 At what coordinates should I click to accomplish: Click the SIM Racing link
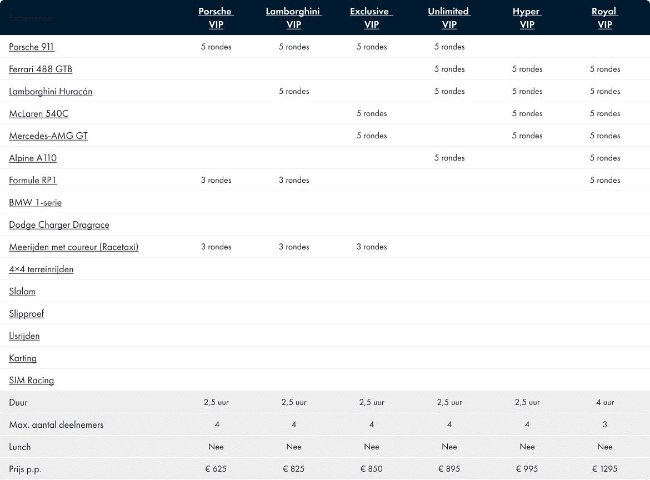point(32,381)
